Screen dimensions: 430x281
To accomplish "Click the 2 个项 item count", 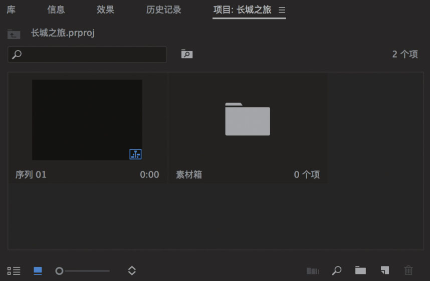I will pyautogui.click(x=405, y=54).
